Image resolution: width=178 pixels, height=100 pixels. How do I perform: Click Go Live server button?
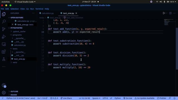[128, 98]
